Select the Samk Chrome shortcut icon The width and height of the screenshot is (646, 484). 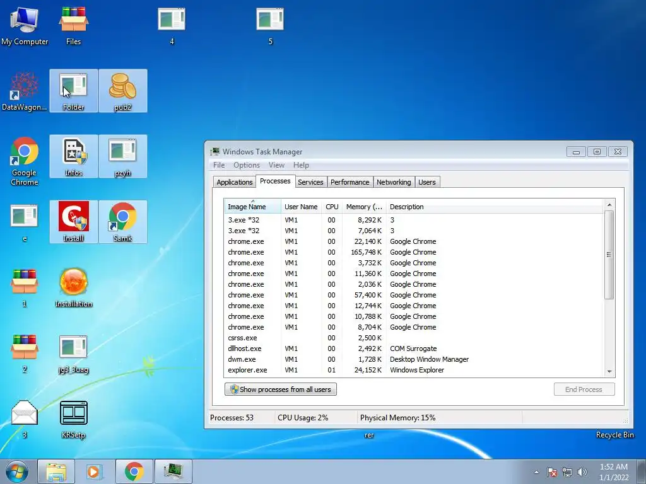122,222
